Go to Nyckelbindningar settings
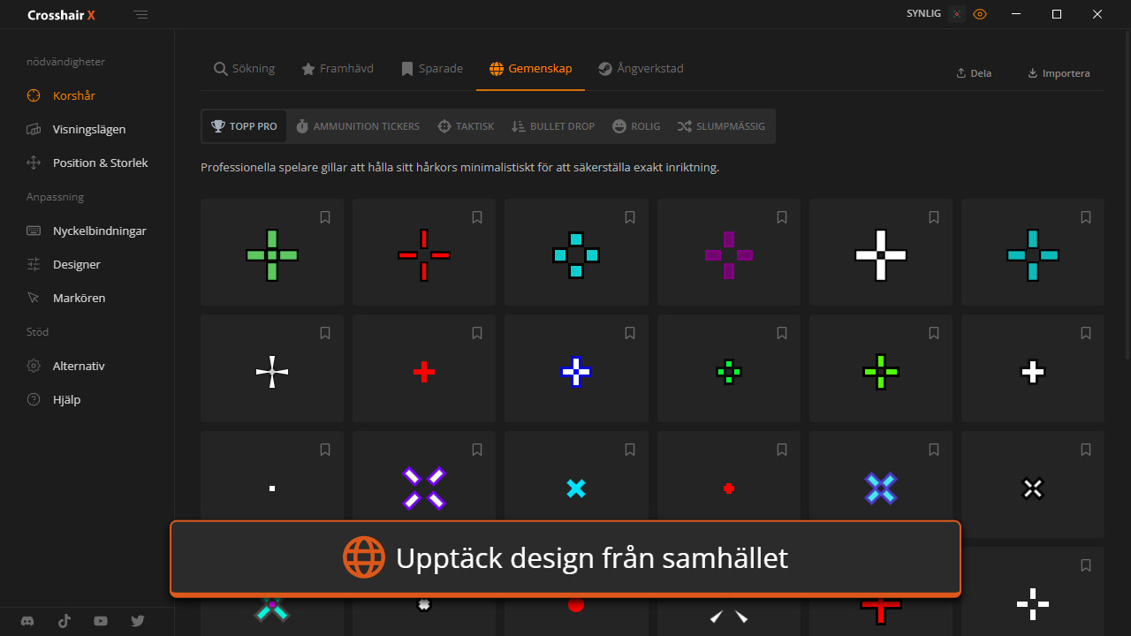The height and width of the screenshot is (636, 1131). pos(99,231)
